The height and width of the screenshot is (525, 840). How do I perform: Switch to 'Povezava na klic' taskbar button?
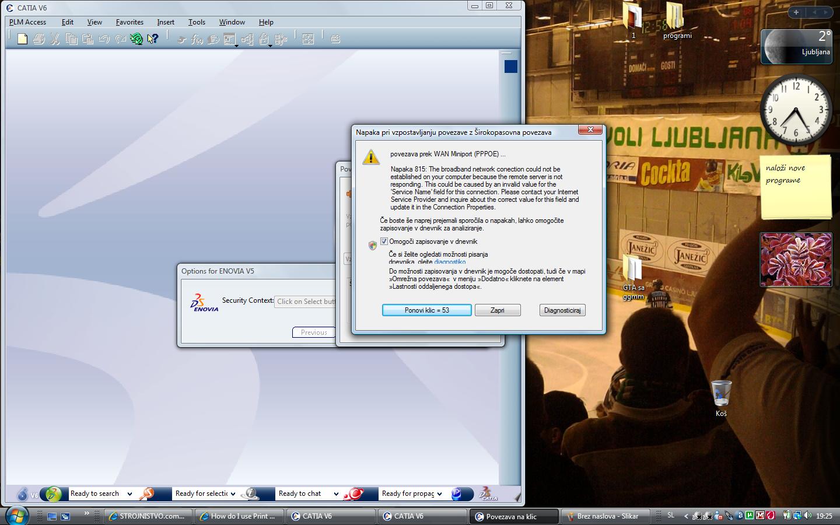513,516
